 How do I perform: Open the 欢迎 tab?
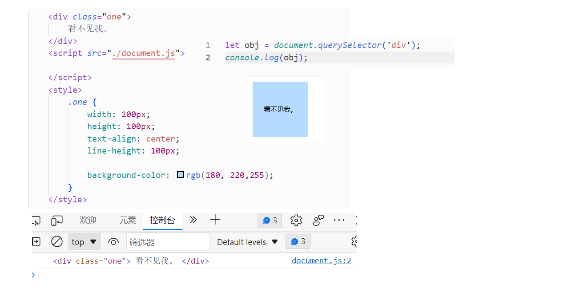tap(88, 220)
